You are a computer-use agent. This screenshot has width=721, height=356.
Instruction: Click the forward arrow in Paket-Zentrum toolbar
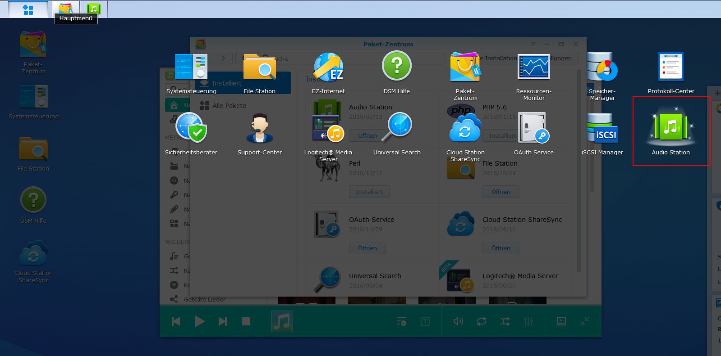(x=223, y=58)
